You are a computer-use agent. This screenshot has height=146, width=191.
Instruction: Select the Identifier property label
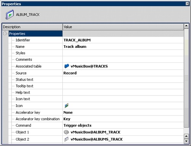[23, 40]
